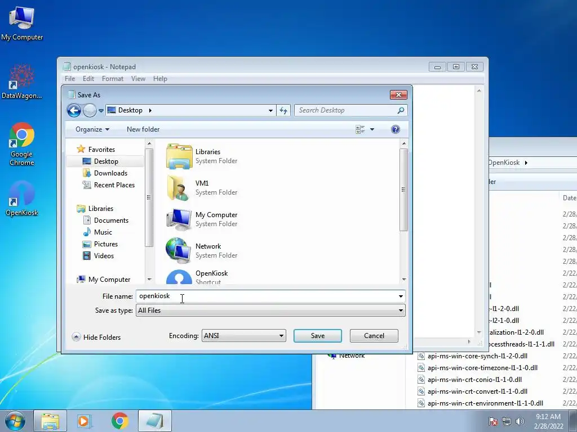Click Google Chrome desktop shortcut

coord(22,144)
